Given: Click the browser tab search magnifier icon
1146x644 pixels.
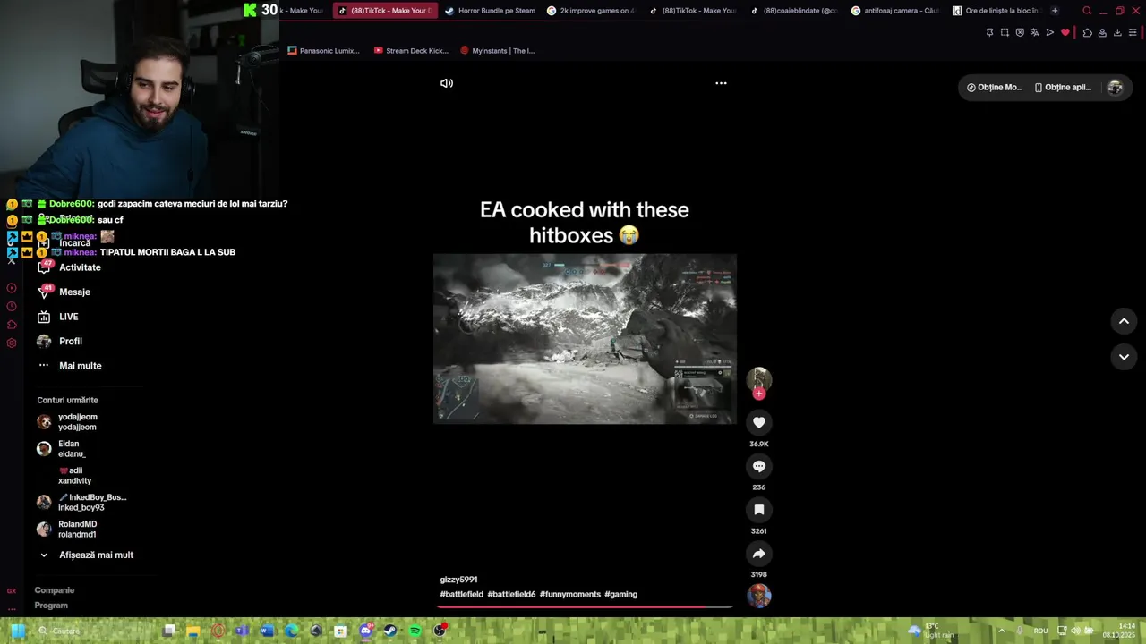Looking at the screenshot, I should 1087,11.
